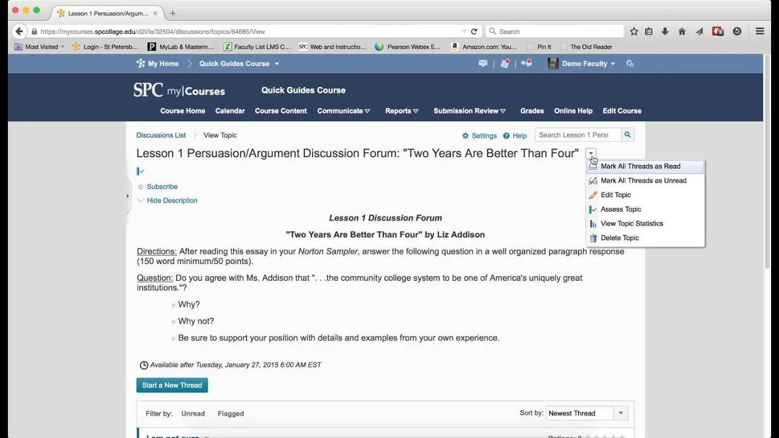Choose Edit Topic from the menu
This screenshot has height=438, width=779.
tap(645, 195)
